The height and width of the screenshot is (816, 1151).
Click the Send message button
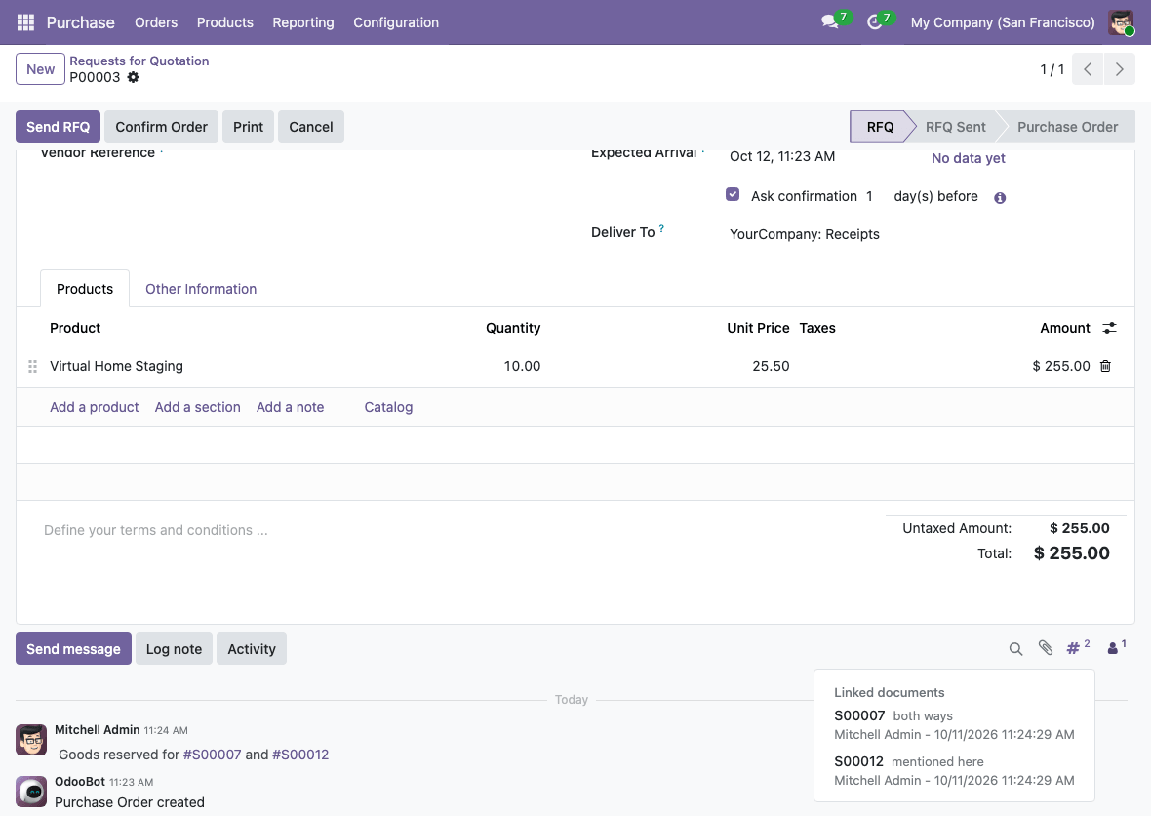click(73, 648)
